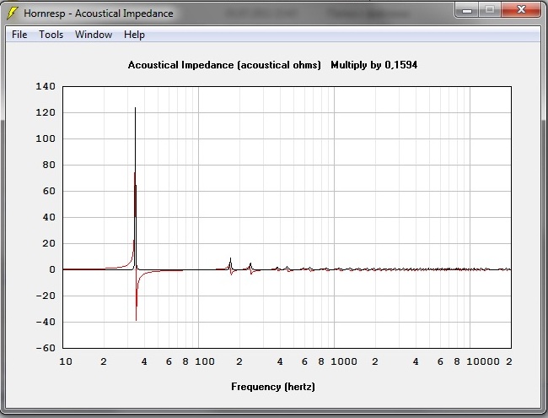Image resolution: width=548 pixels, height=418 pixels.
Task: Open the File menu
Action: point(19,35)
